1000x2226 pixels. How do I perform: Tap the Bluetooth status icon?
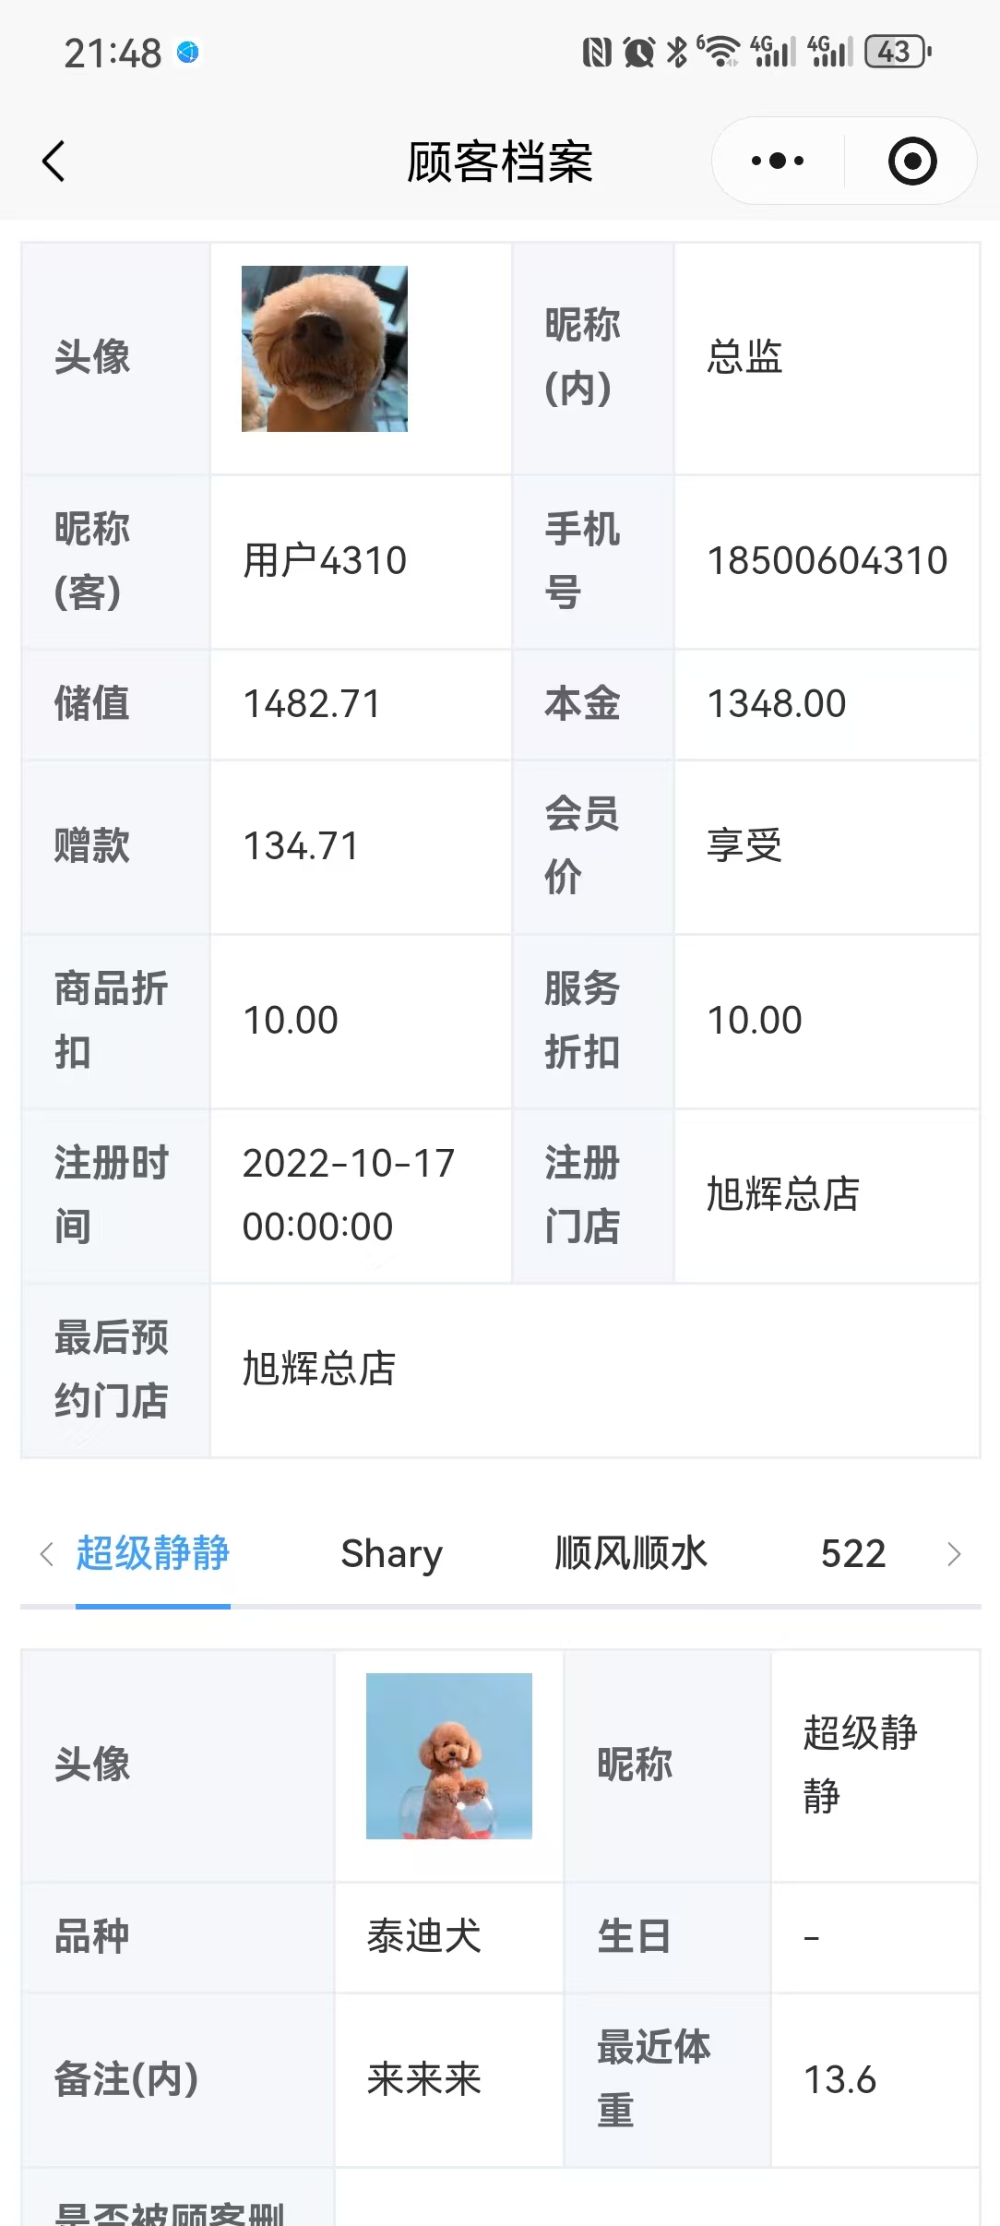click(677, 52)
